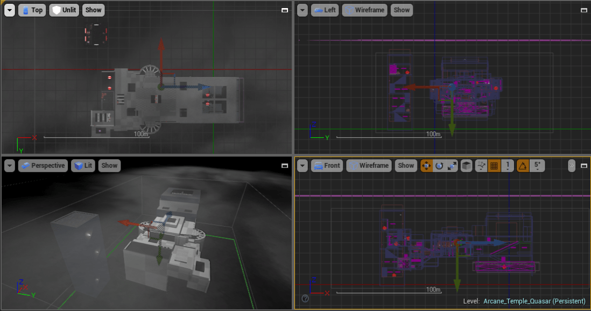591x311 pixels.
Task: Expand hidden toolbar items with double-chevron
Action: pos(571,166)
